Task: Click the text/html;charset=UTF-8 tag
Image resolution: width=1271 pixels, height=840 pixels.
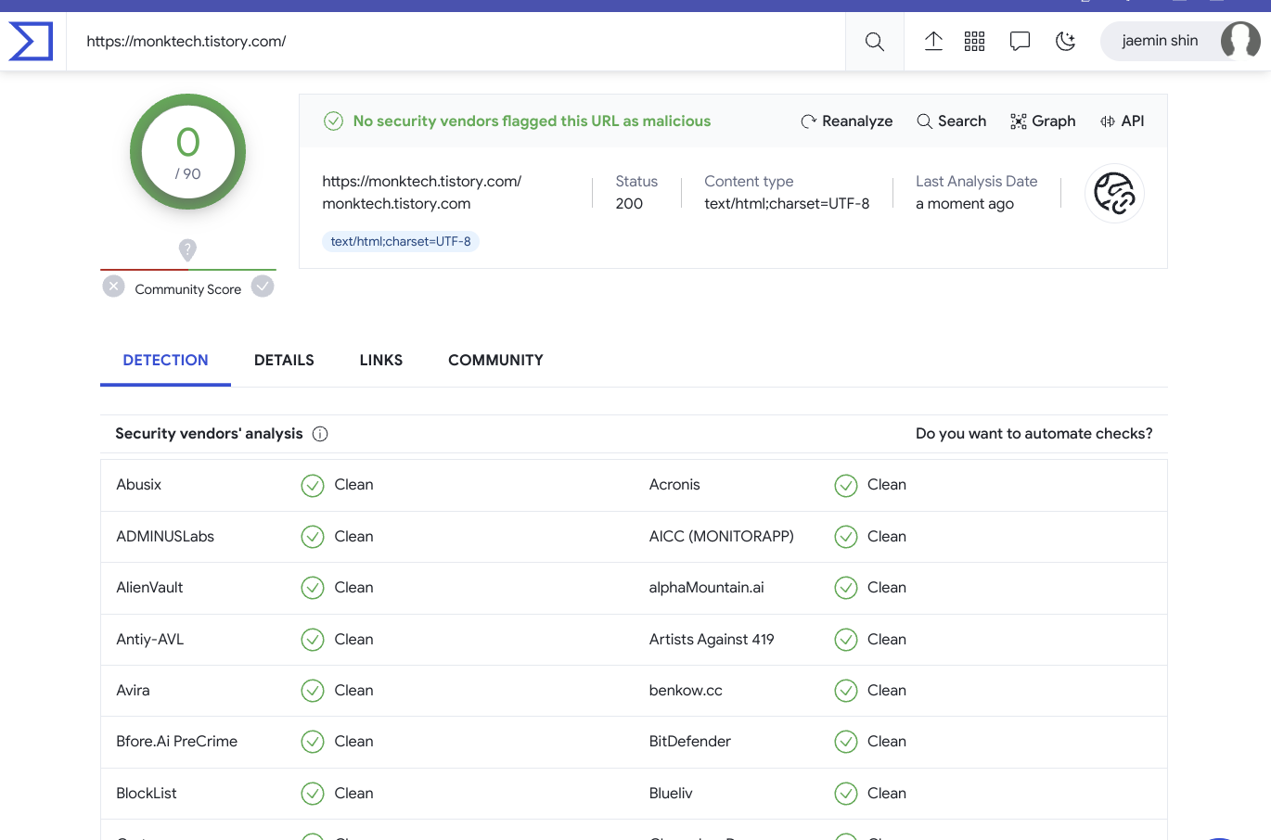Action: (401, 241)
